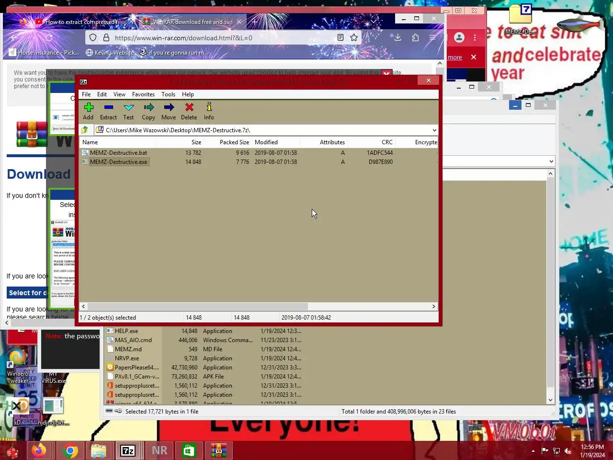The height and width of the screenshot is (460, 613).
Task: Open File Explorer from the taskbar
Action: 99,450
